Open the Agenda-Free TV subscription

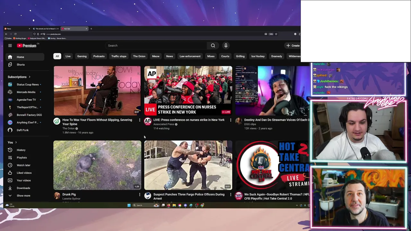coord(25,100)
